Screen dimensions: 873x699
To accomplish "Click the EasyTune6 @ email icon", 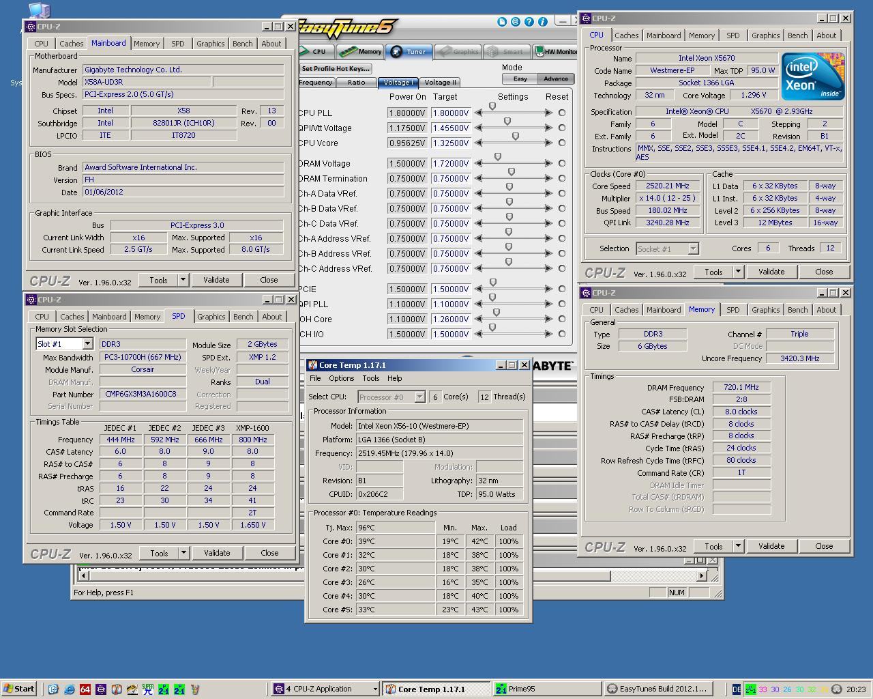I will tap(516, 22).
